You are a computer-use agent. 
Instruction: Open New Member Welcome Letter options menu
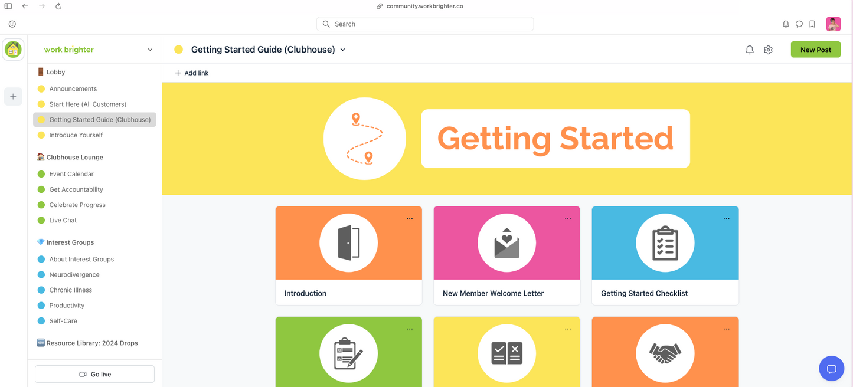(568, 218)
